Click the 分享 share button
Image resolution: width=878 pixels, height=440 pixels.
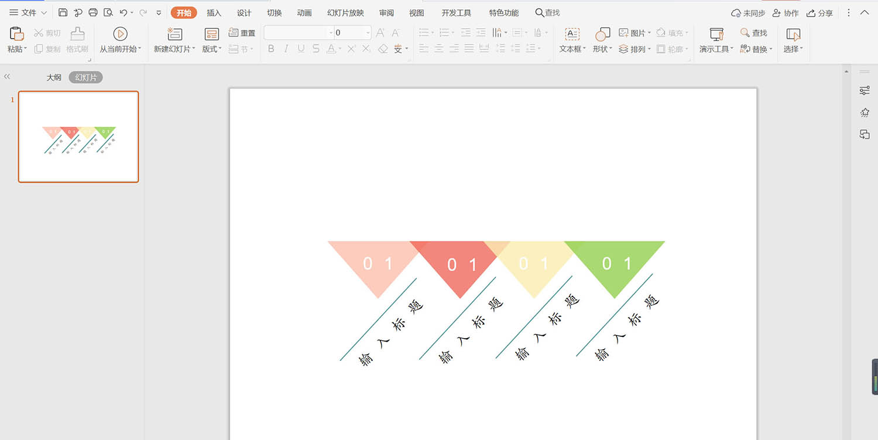[819, 13]
